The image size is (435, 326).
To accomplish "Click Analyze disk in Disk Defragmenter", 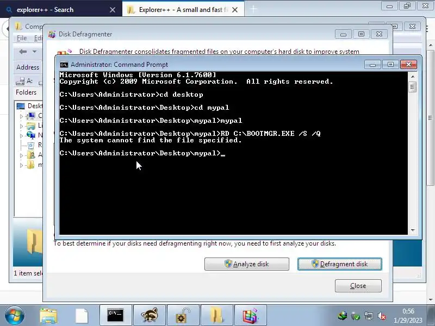I will [247, 264].
